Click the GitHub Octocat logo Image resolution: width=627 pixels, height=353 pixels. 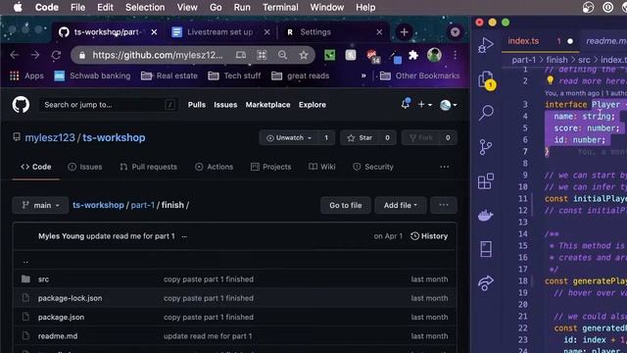21,105
